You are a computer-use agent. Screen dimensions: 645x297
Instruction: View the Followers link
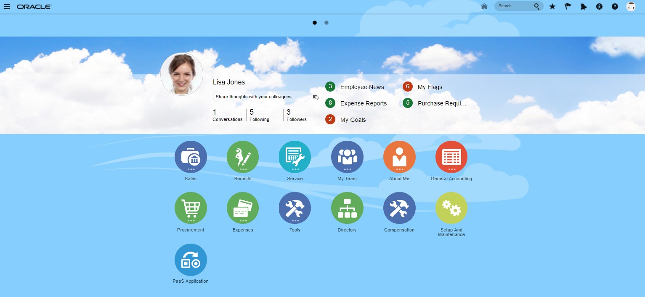[296, 115]
